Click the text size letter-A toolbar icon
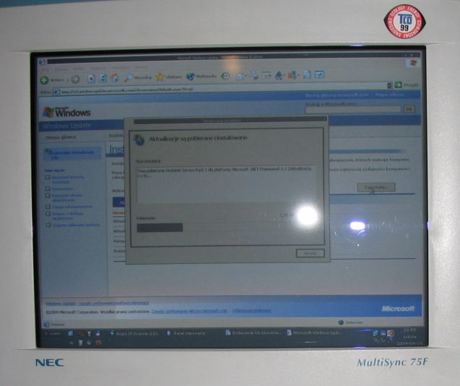 [279, 75]
